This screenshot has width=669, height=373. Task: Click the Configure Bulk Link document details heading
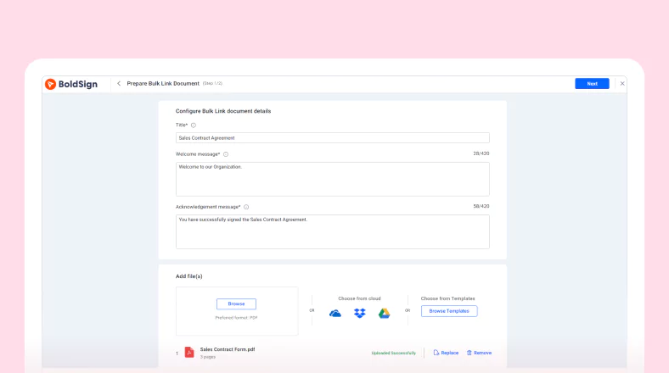(x=223, y=111)
